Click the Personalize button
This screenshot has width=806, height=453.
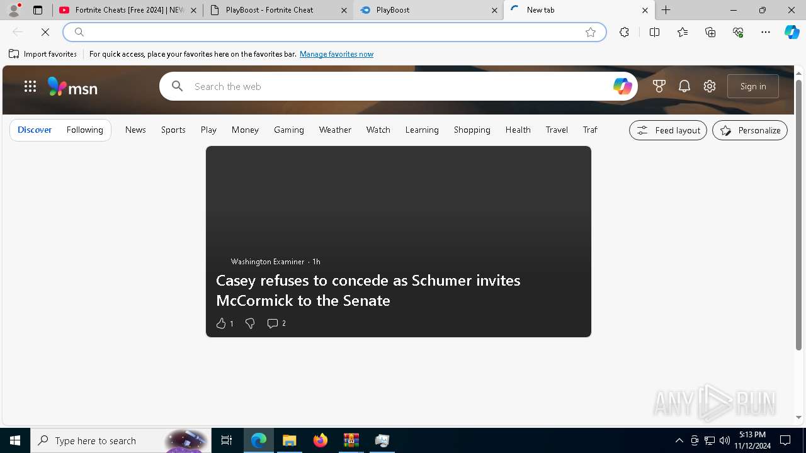click(750, 130)
